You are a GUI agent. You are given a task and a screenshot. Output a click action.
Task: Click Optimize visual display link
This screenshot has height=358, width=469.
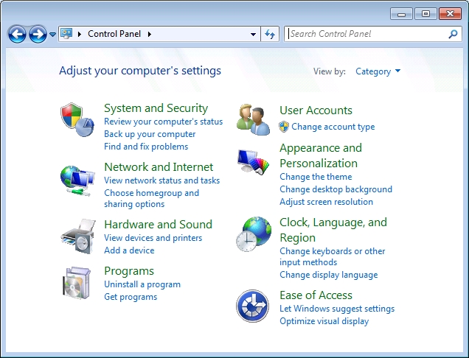(324, 321)
